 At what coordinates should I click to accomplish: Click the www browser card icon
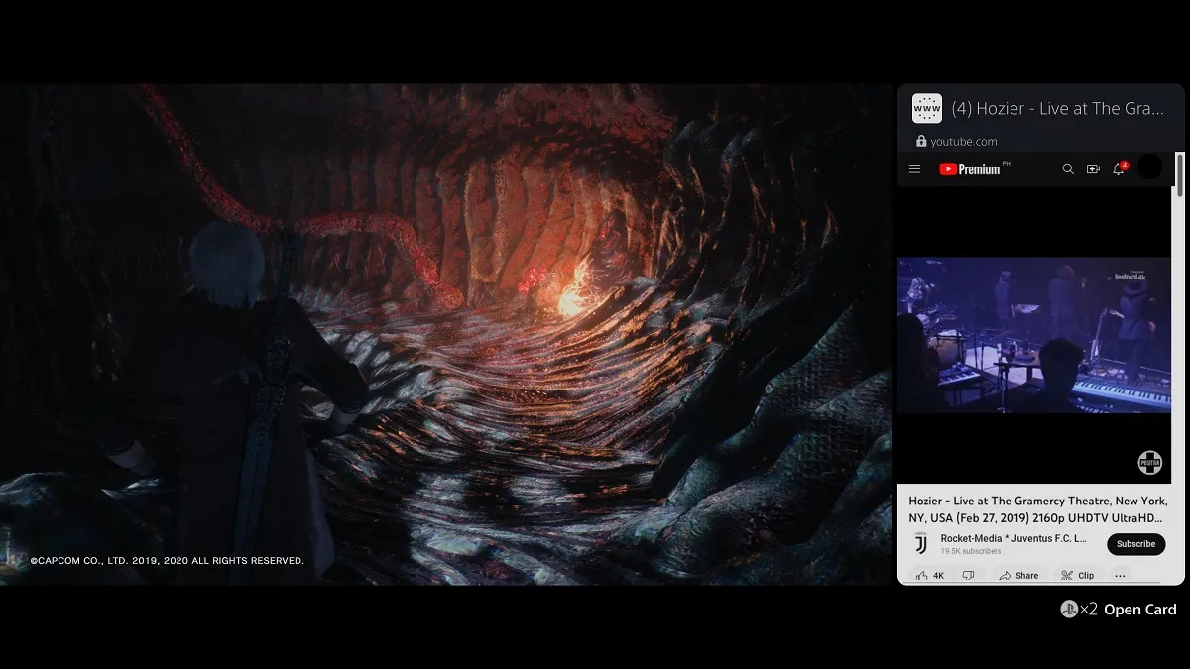coord(926,108)
